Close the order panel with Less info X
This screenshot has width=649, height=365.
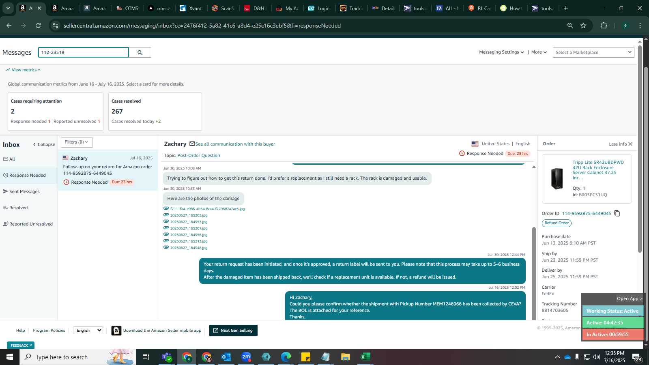pyautogui.click(x=621, y=144)
